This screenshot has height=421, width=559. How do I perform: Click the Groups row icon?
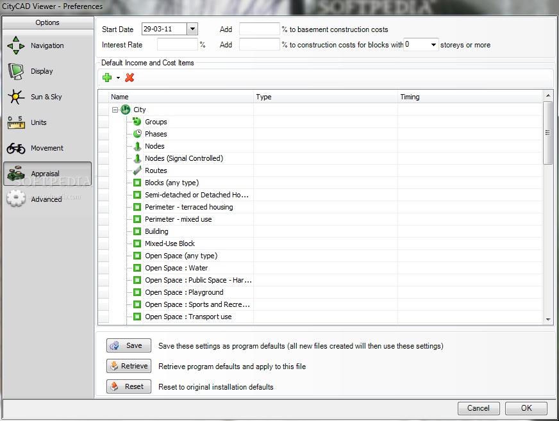tap(137, 122)
